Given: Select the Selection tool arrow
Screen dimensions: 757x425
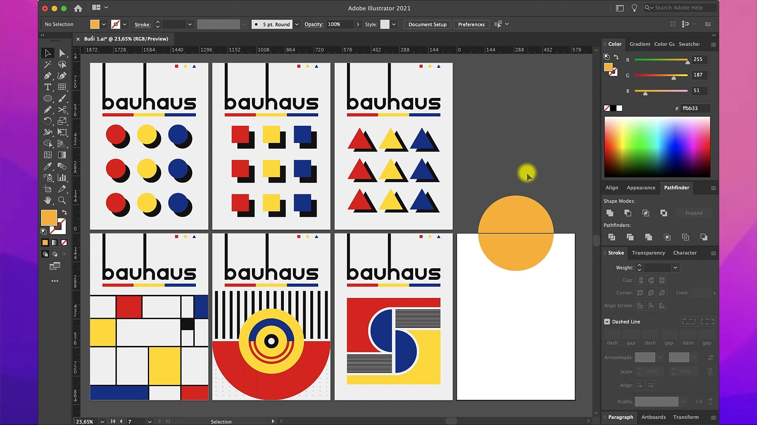Looking at the screenshot, I should [48, 53].
